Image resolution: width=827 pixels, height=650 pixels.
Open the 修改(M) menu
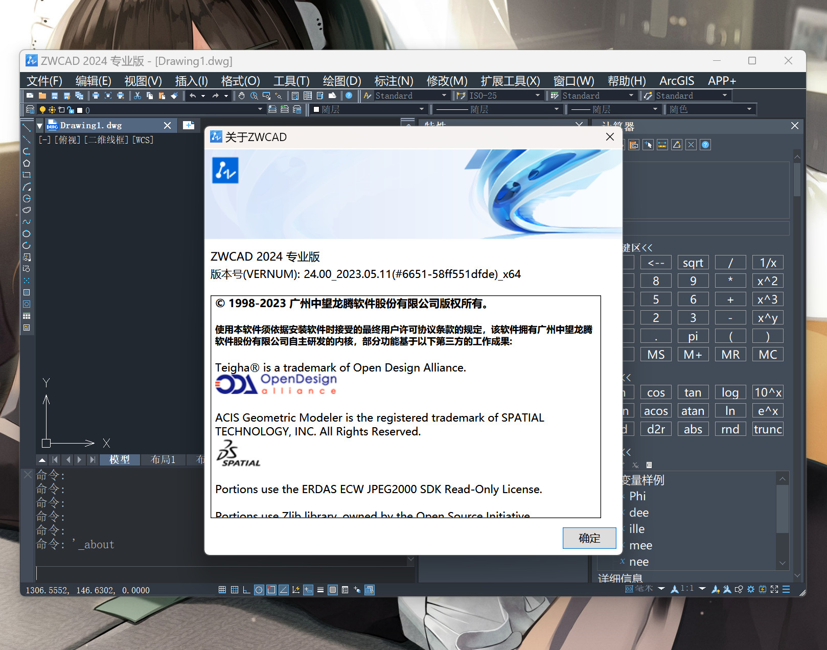point(447,81)
